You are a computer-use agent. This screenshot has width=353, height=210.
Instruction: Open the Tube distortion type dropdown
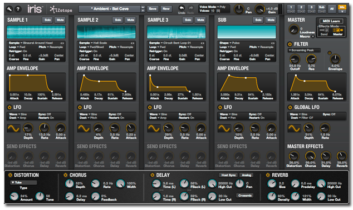click(23, 182)
